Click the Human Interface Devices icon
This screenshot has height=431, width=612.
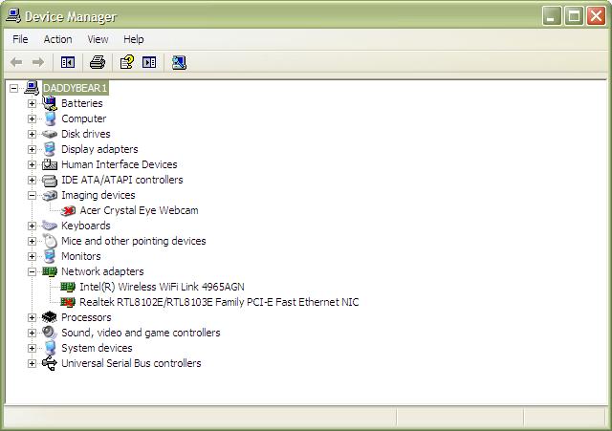tap(50, 164)
